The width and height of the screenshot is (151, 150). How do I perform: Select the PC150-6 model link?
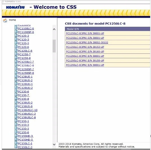coord(23,133)
